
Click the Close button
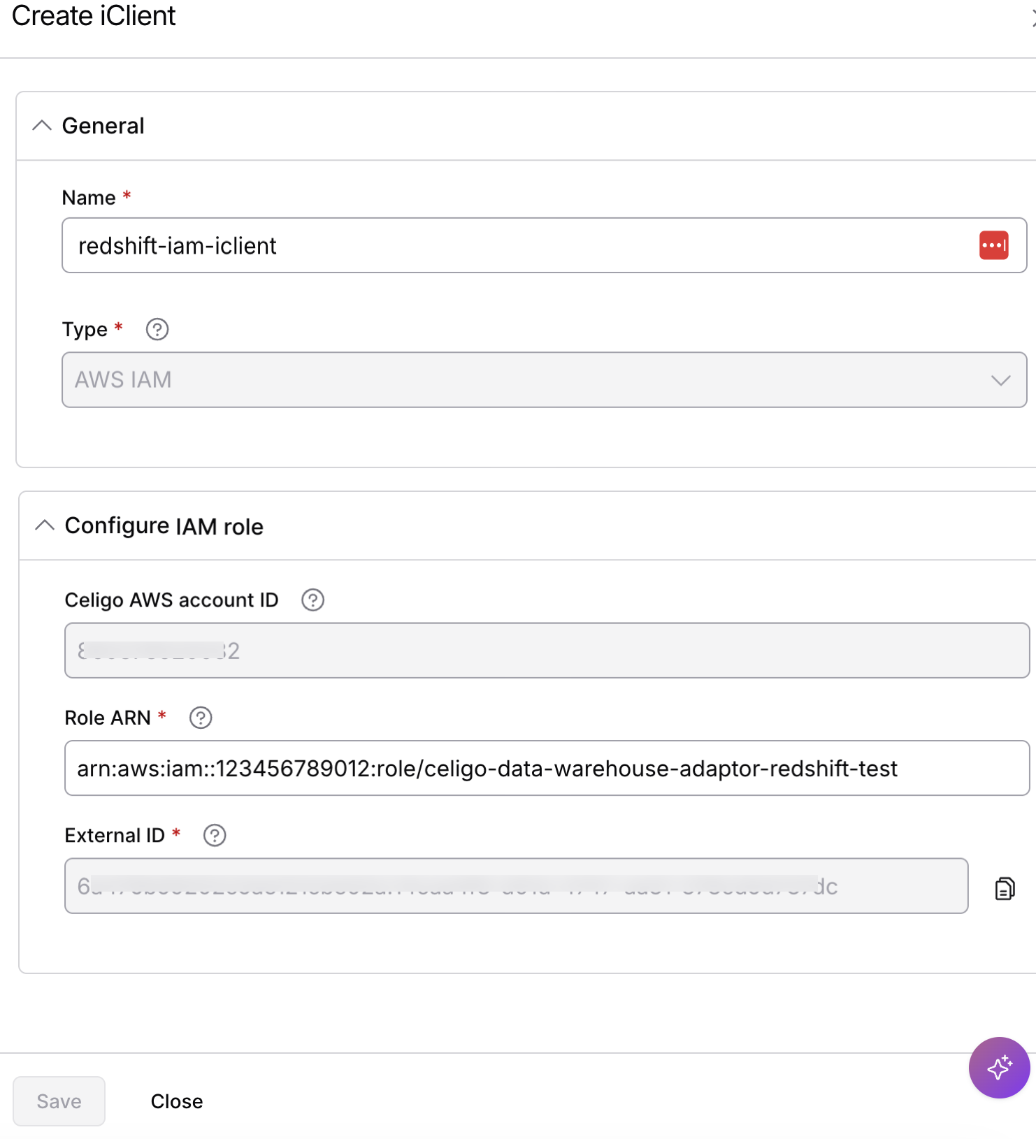tap(177, 1101)
